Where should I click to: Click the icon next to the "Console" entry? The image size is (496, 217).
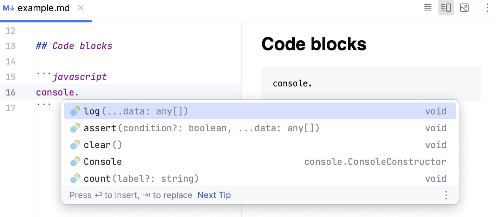coord(75,161)
